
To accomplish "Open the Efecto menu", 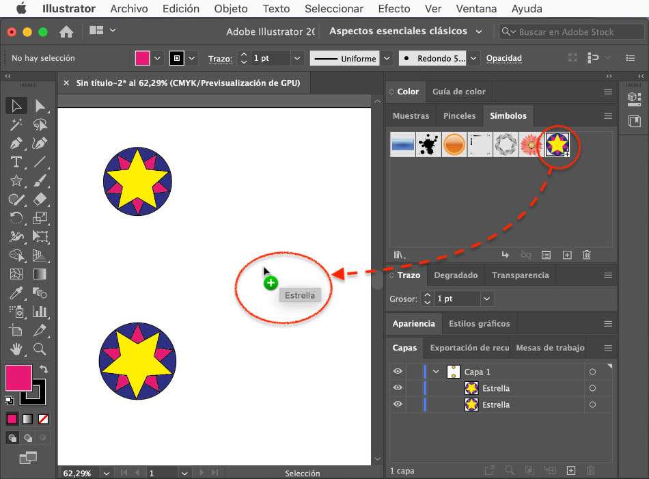I will coord(394,9).
